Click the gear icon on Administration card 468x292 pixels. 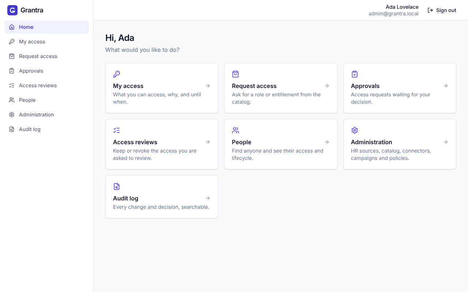click(x=355, y=130)
